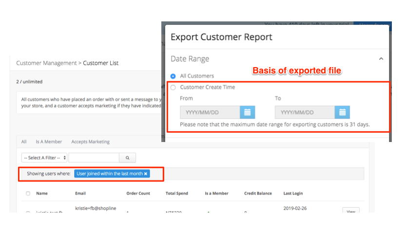Image resolution: width=406 pixels, height=249 pixels.
Task: Click the Credit Balance column header
Action: click(x=258, y=193)
